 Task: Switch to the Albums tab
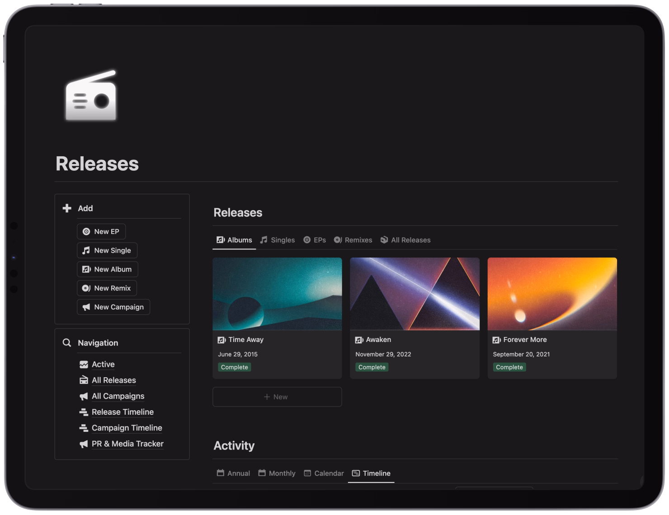click(234, 240)
